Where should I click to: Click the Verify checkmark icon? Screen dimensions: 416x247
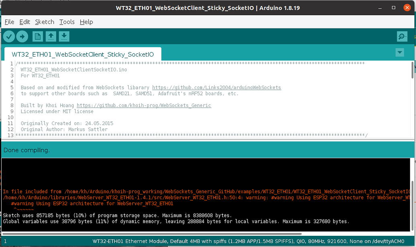pos(9,36)
